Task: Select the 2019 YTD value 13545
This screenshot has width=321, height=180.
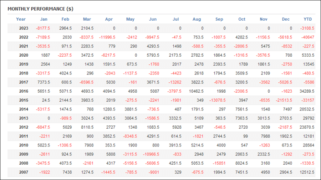Action: (309, 64)
